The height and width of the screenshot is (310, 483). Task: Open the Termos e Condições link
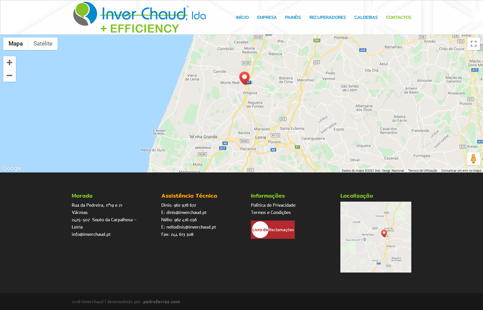pyautogui.click(x=271, y=212)
